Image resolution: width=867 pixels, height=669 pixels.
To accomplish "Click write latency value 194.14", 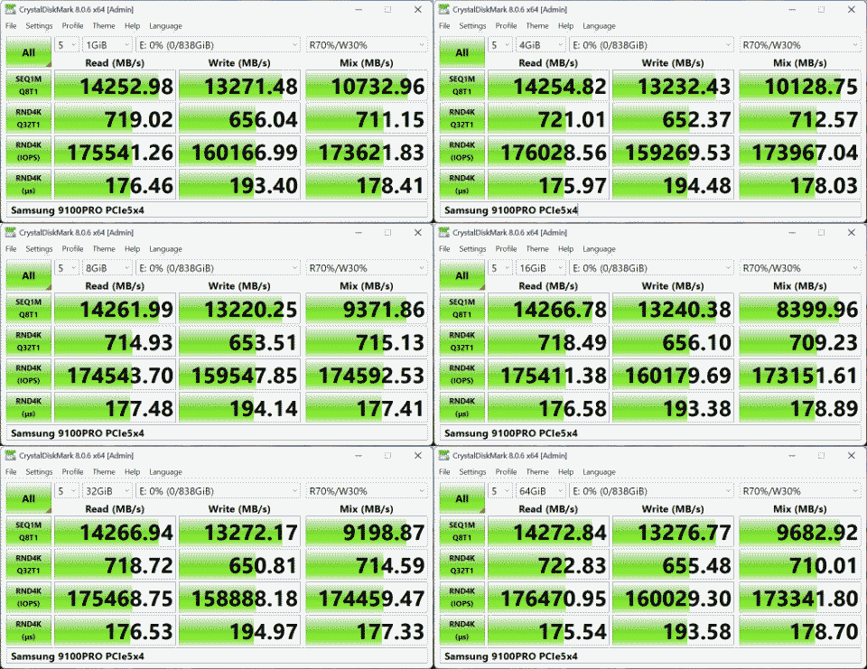I will click(263, 409).
